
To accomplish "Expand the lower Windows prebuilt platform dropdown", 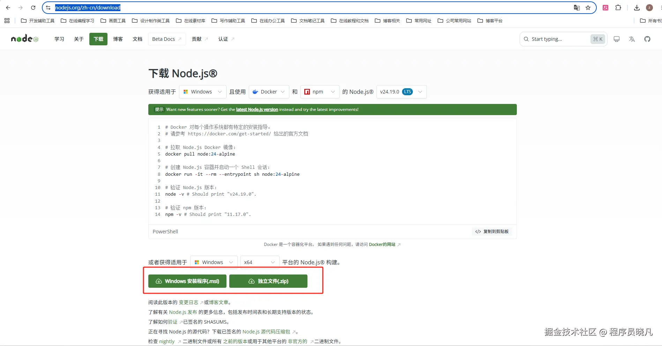I will 214,262.
